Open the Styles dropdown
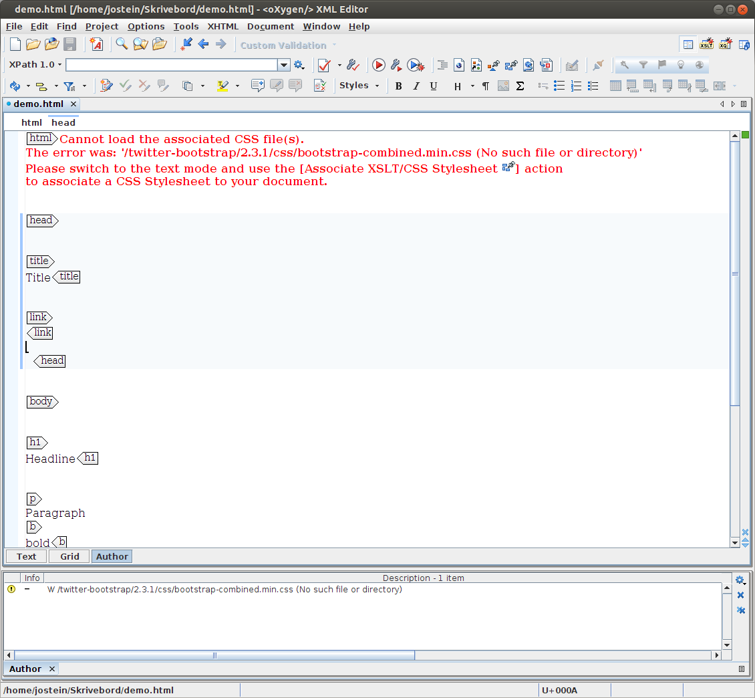Image resolution: width=755 pixels, height=698 pixels. tap(359, 86)
